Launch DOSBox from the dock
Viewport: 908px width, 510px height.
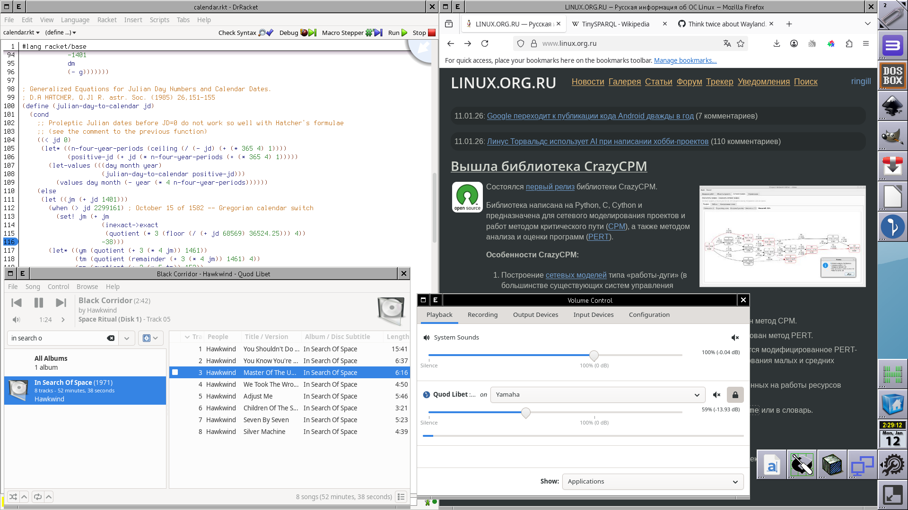892,76
